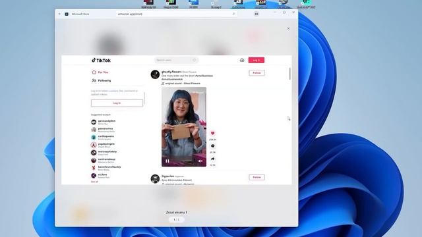Click the 1 / 1 page indicator
This screenshot has height=237, width=422.
coord(176,219)
